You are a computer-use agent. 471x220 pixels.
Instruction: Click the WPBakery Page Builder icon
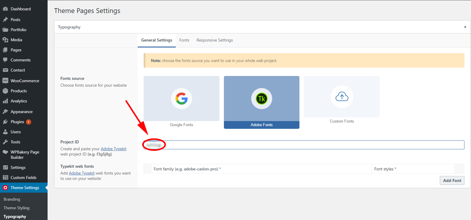[5, 152]
